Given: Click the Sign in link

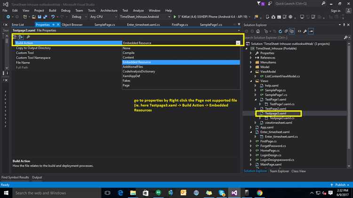Looking at the screenshot, I should click(336, 11).
